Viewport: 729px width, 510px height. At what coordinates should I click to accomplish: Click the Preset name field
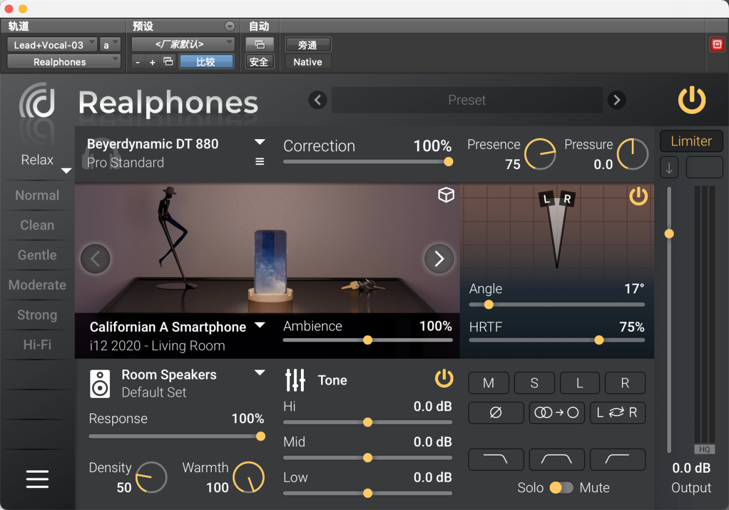click(x=467, y=100)
